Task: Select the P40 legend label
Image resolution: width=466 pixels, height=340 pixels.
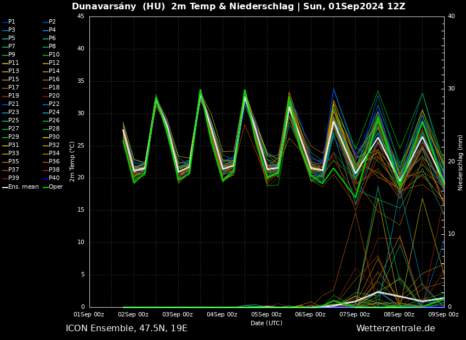Action: click(54, 178)
